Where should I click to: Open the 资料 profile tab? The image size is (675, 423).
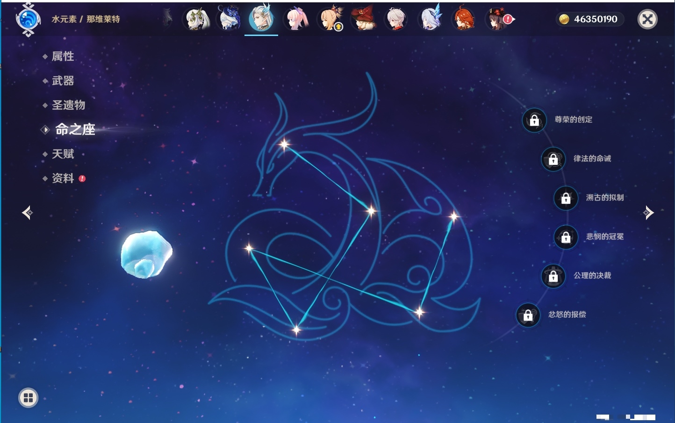point(64,178)
